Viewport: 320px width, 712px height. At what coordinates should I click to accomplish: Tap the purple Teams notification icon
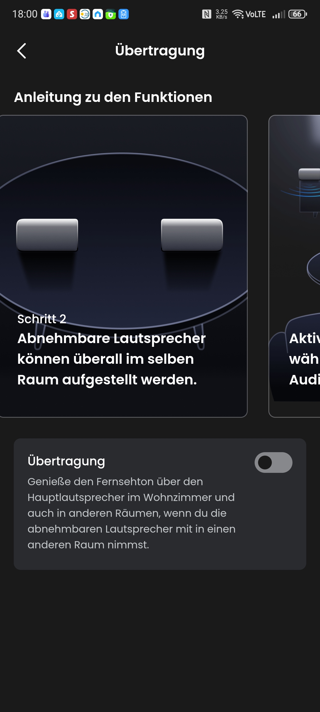[46, 14]
